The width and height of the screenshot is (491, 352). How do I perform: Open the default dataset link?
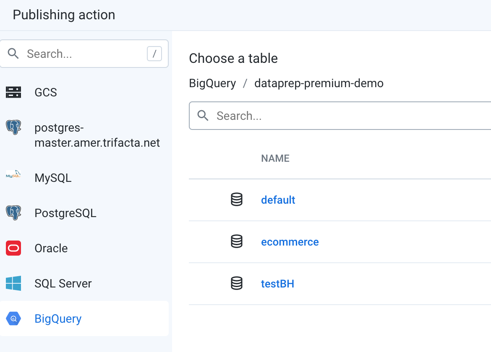278,200
